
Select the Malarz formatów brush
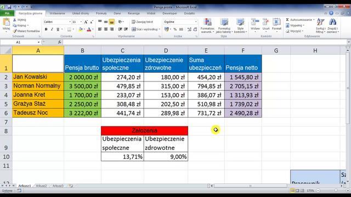pos(15,31)
